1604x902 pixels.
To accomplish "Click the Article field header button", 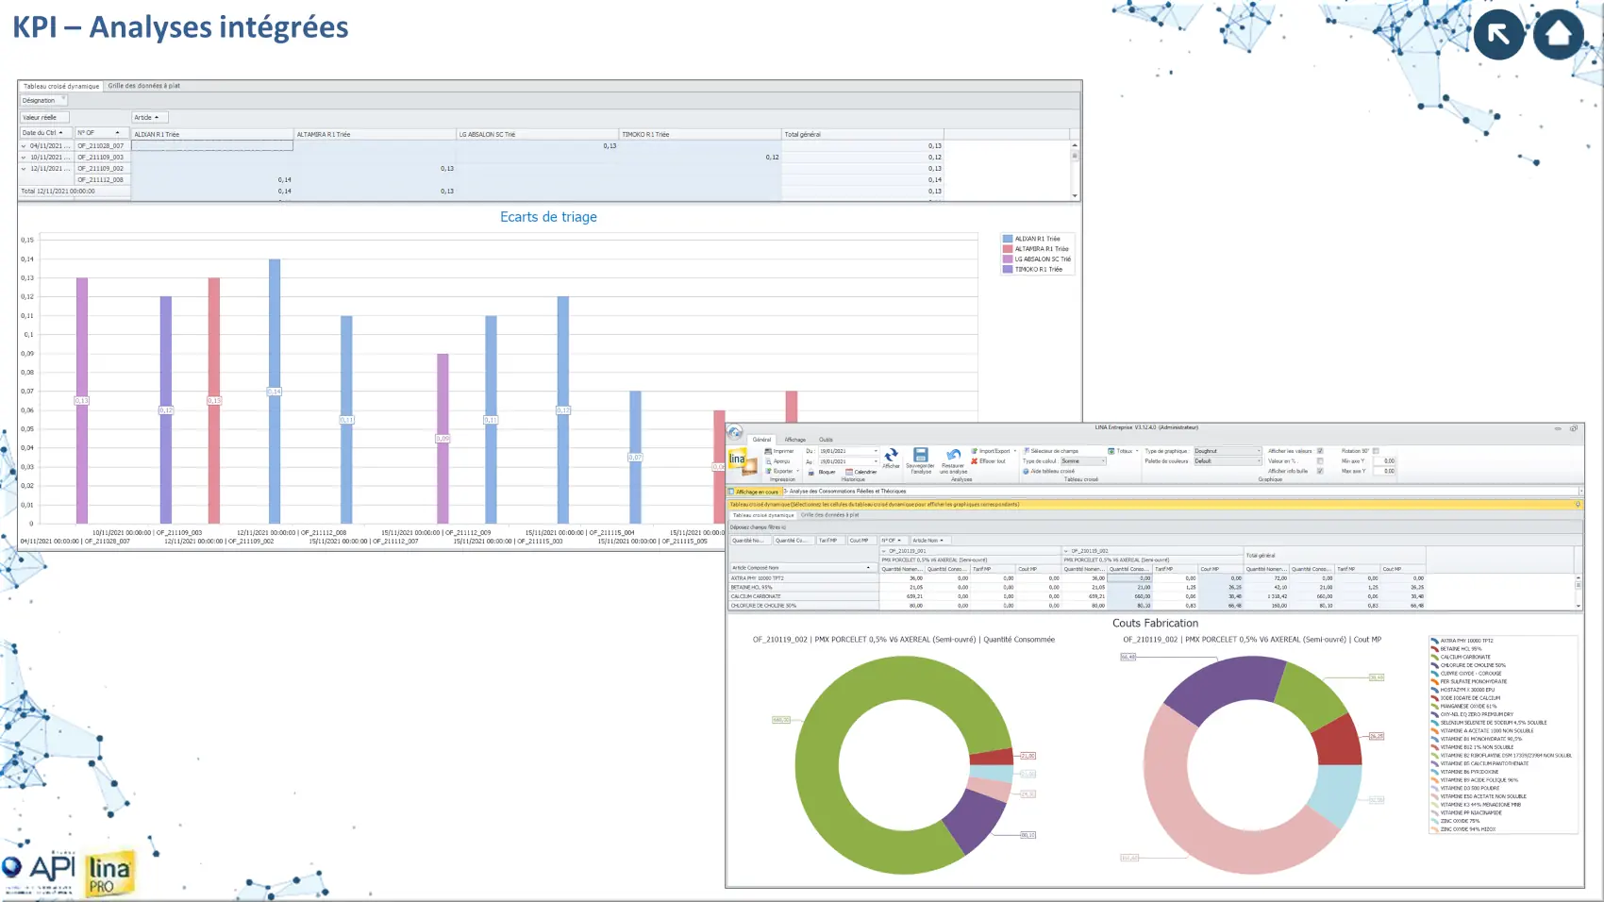I will pos(147,118).
